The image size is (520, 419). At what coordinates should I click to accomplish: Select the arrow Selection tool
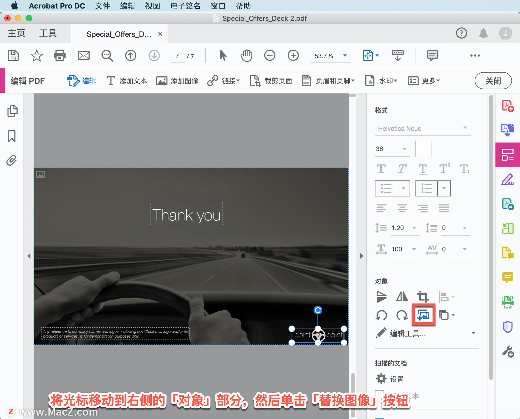pos(223,56)
